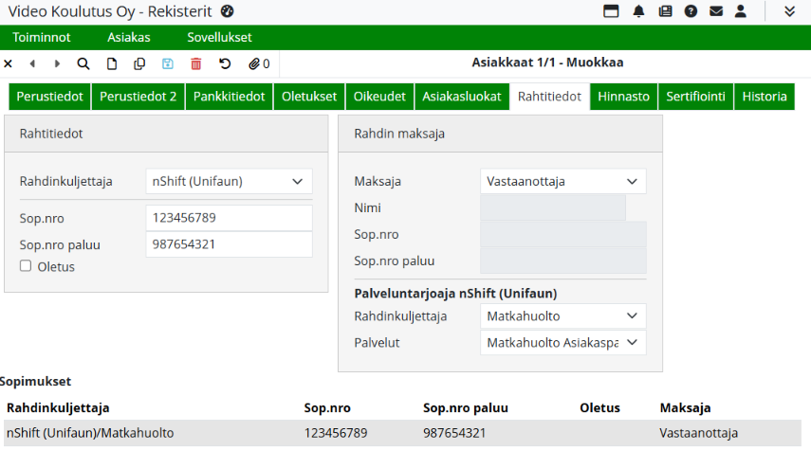This screenshot has width=811, height=450.
Task: Switch to the Hinnasto tab
Action: click(x=623, y=97)
